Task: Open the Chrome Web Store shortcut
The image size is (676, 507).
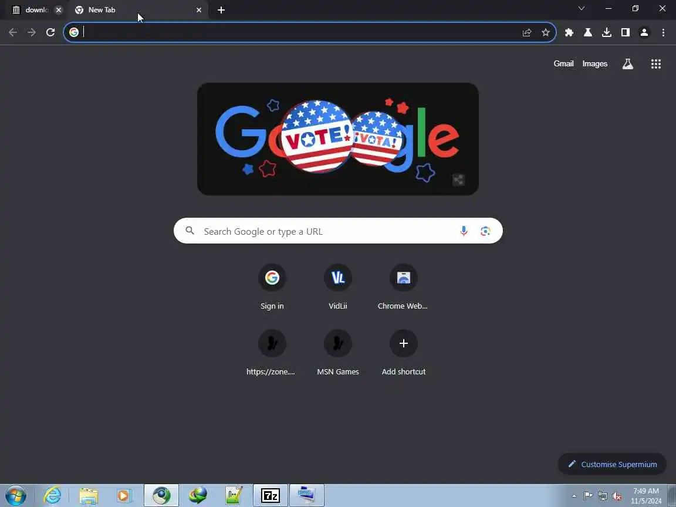Action: click(404, 287)
